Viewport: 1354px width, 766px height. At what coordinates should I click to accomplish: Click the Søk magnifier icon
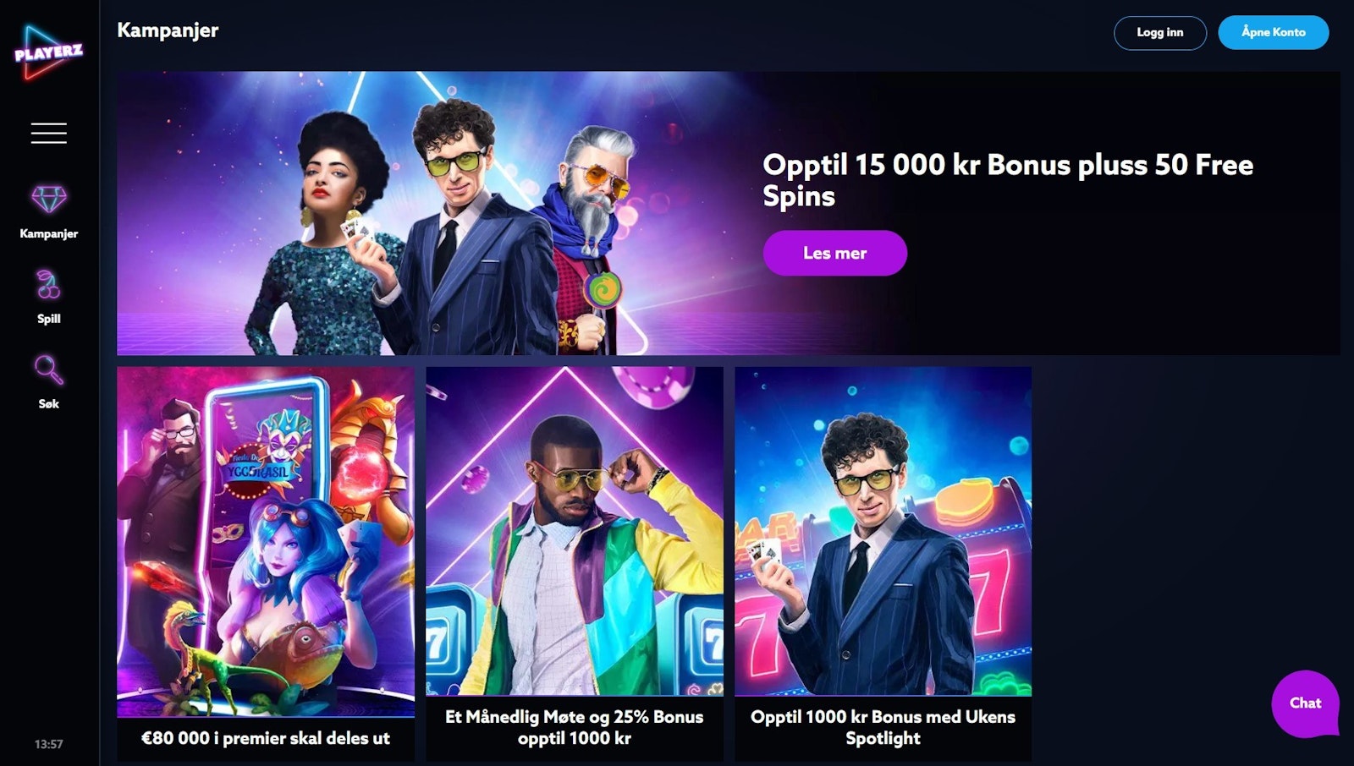click(49, 370)
